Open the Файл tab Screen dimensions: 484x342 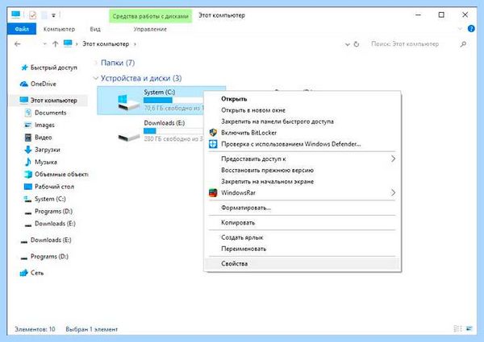(x=22, y=29)
